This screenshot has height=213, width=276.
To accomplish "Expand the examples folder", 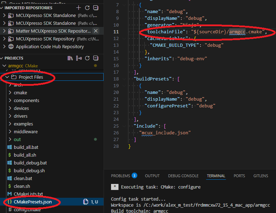I will click(10, 124).
